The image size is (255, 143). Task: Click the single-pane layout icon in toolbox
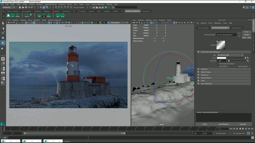click(x=3, y=59)
